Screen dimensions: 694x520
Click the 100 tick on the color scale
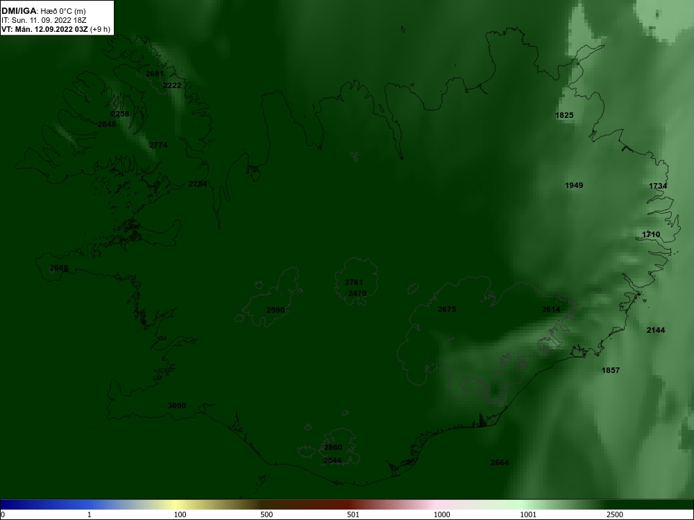click(180, 514)
